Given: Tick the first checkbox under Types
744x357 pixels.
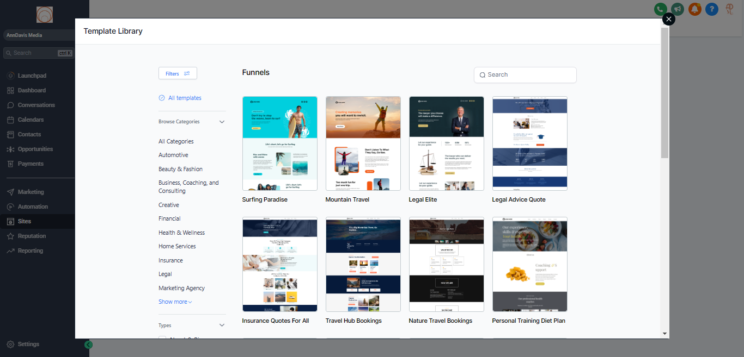Looking at the screenshot, I should (x=162, y=339).
